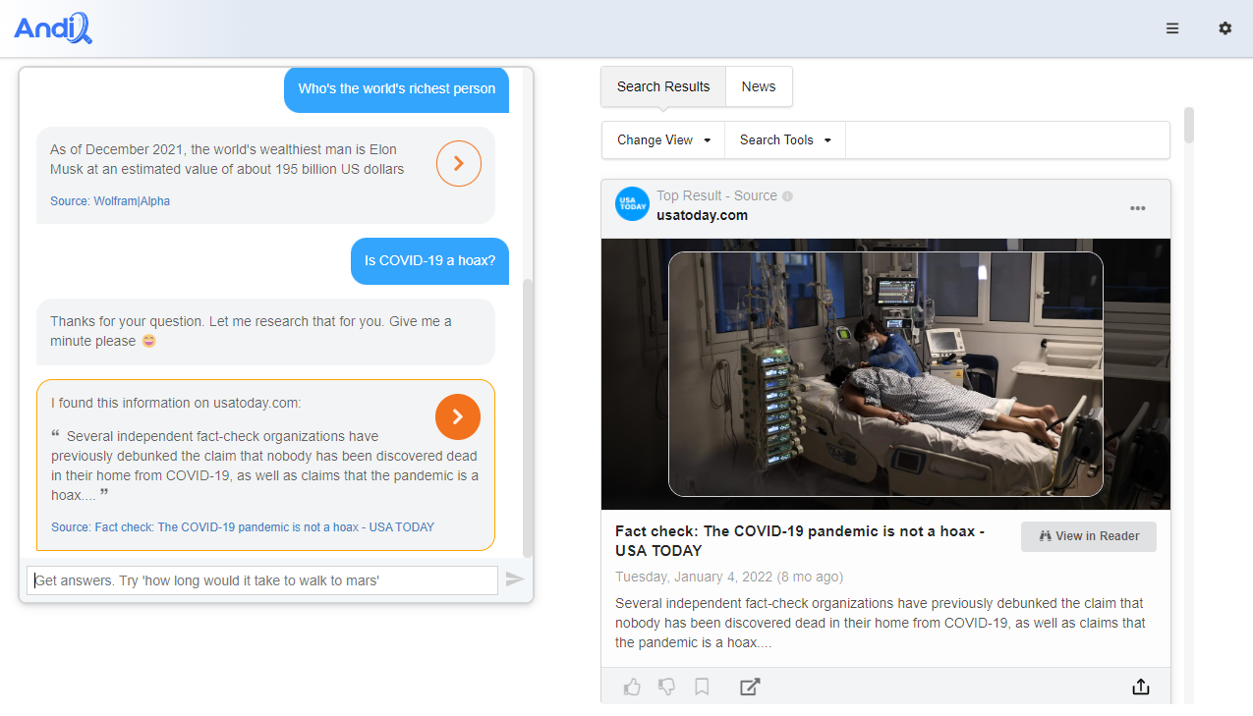Select the Search Results tab
This screenshot has width=1253, height=716.
663,86
